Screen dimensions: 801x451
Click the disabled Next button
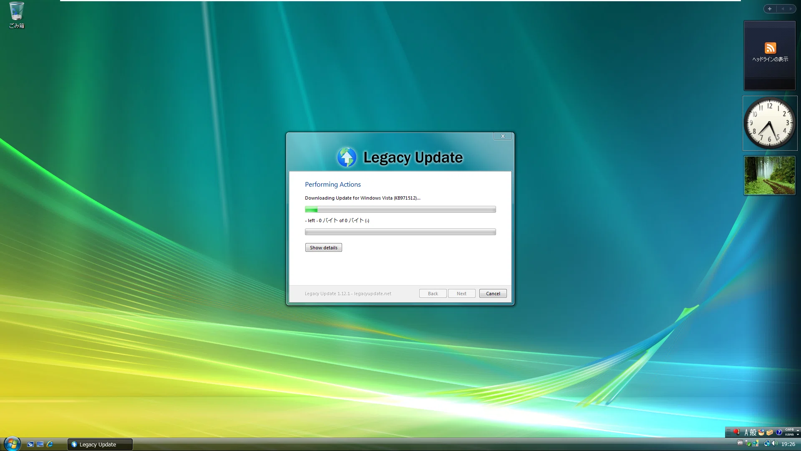click(461, 294)
